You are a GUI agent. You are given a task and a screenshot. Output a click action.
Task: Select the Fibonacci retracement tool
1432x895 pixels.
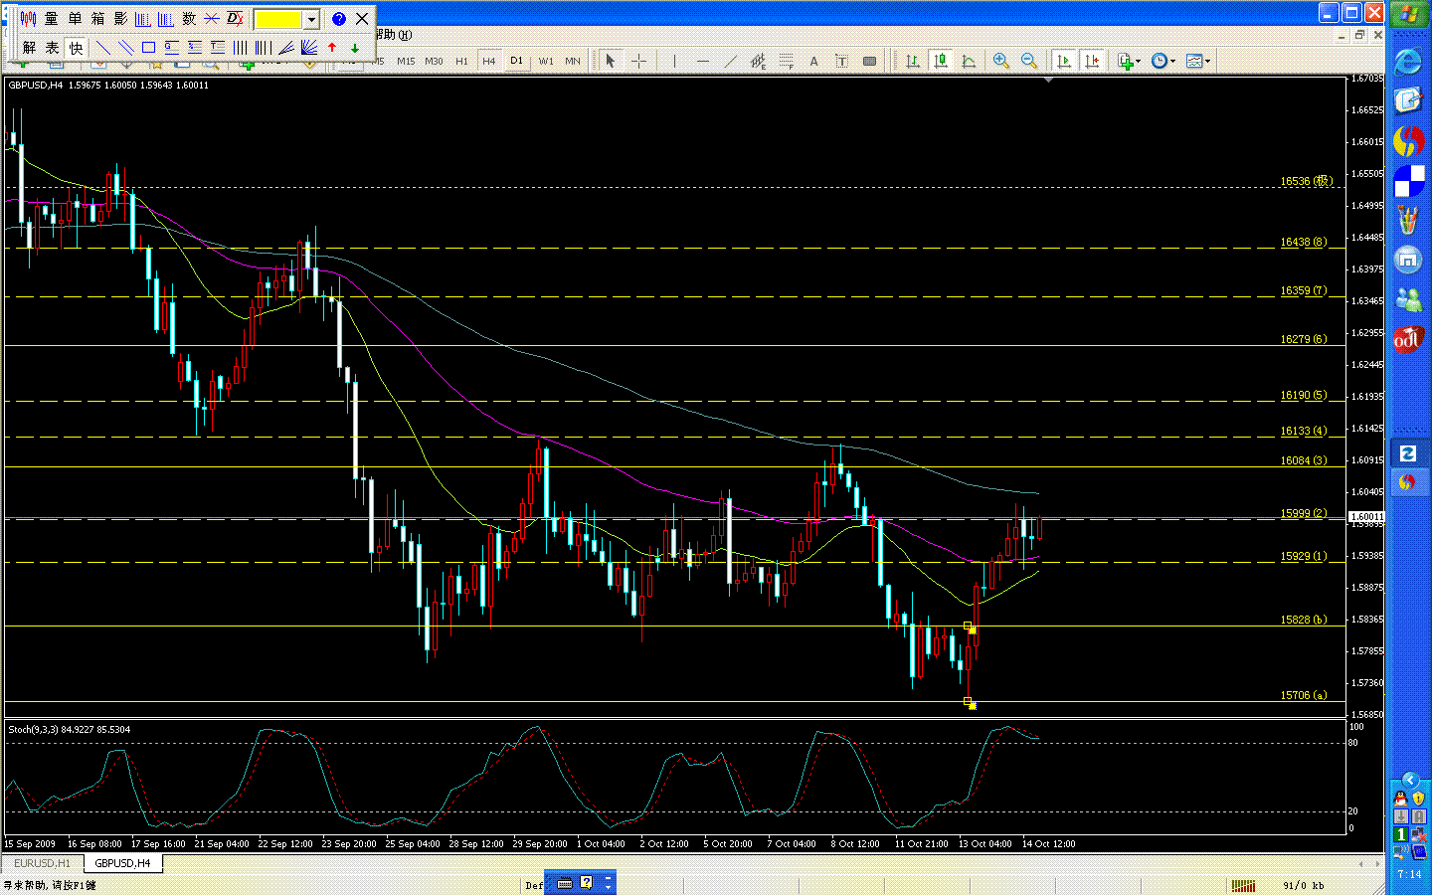[x=786, y=62]
